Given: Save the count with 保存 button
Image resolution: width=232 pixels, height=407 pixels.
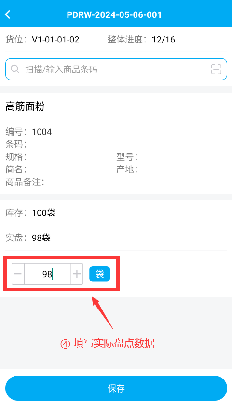Looking at the screenshot, I should point(116,388).
